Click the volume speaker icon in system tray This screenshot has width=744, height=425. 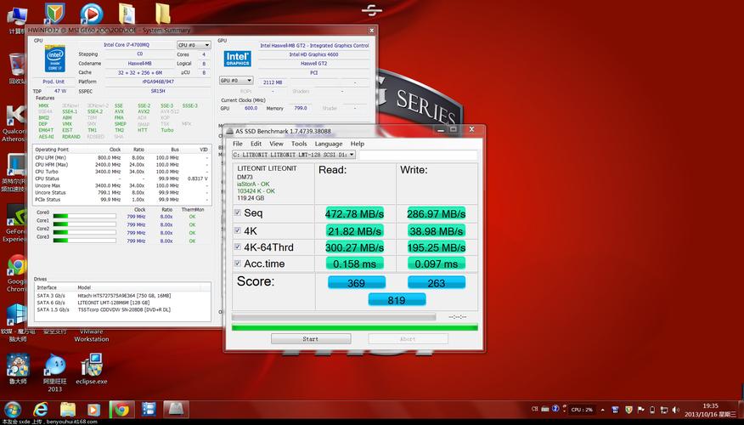point(676,410)
